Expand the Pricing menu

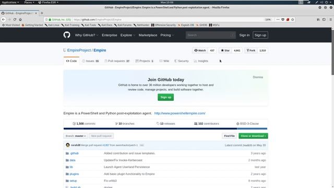point(167,35)
